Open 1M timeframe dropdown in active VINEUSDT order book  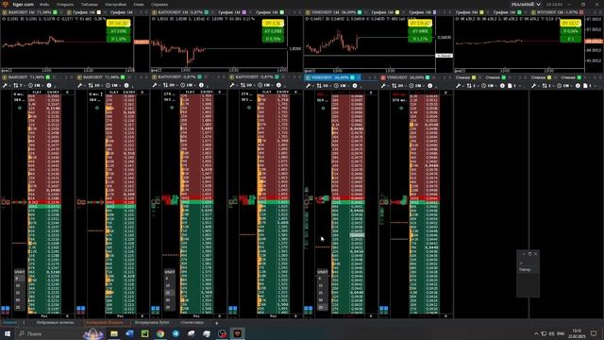point(341,85)
